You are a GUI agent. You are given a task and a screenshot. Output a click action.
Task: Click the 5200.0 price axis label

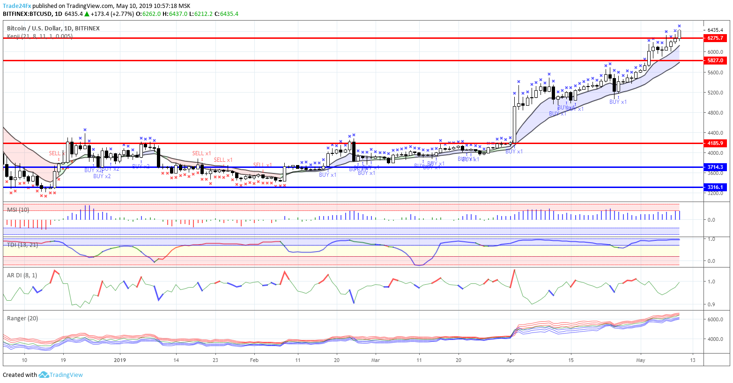pos(715,93)
